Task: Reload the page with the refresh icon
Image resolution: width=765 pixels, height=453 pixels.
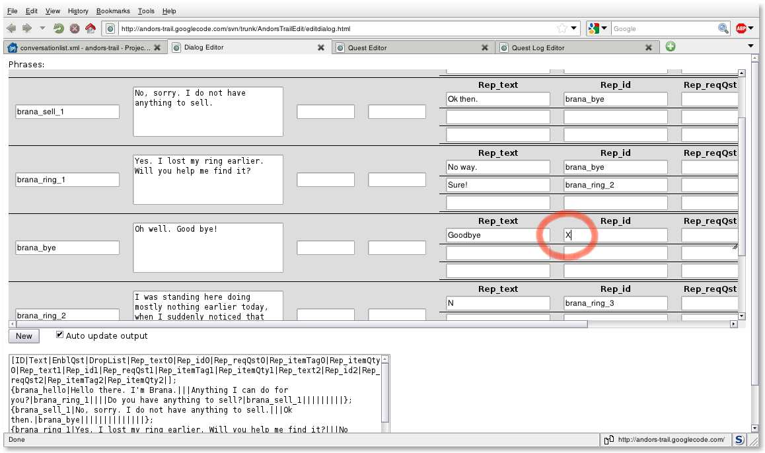Action: (58, 28)
